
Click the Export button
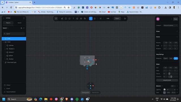click(x=117, y=18)
